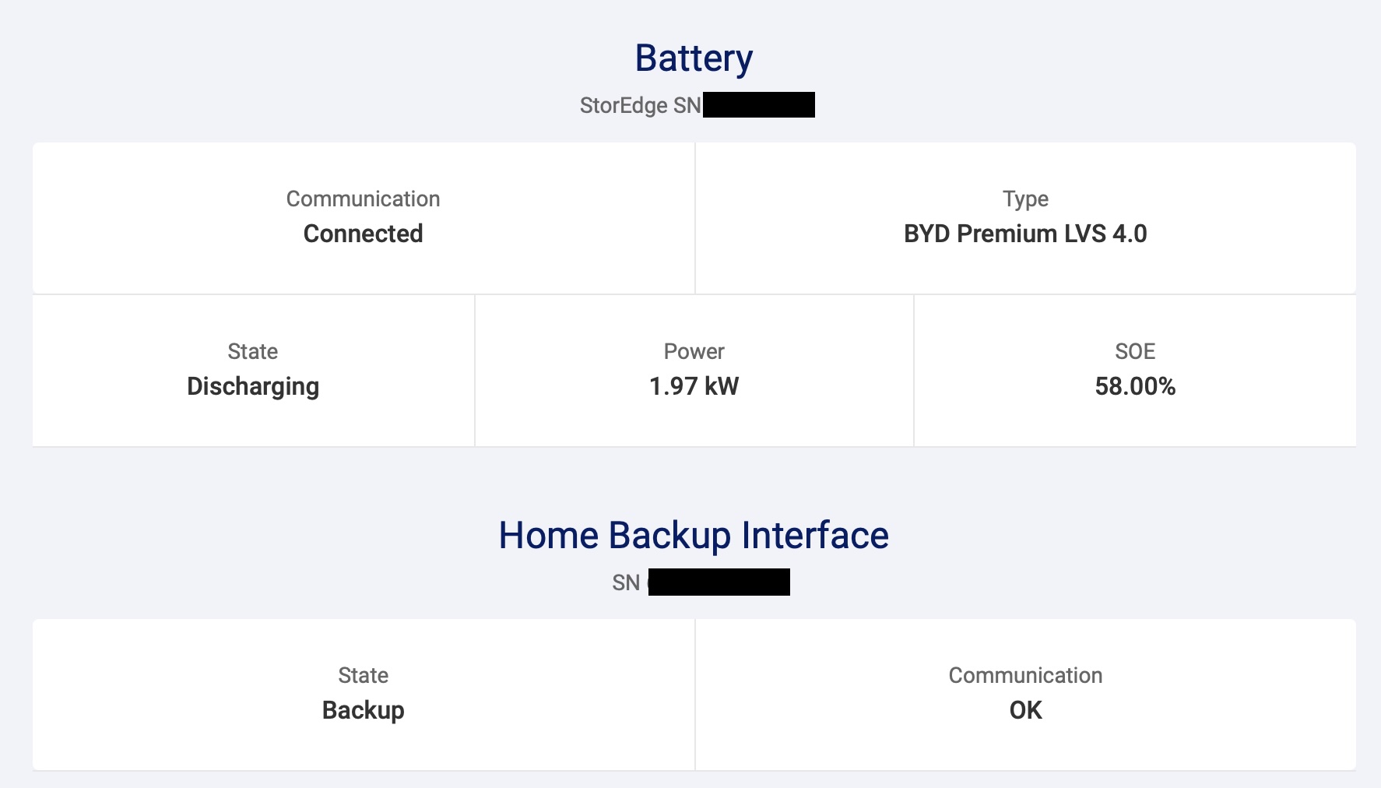Click the battery State label
This screenshot has height=788, width=1381.
[x=252, y=351]
